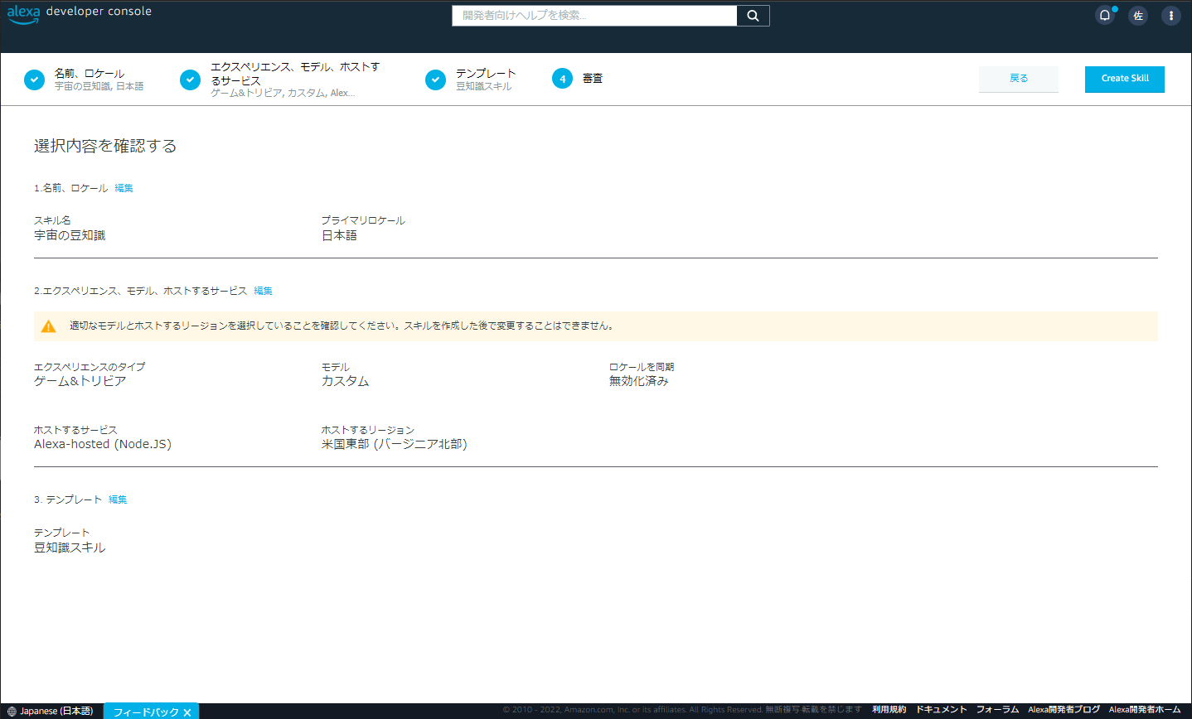Image resolution: width=1192 pixels, height=719 pixels.
Task: Open the notification bell icon
Action: [x=1104, y=15]
